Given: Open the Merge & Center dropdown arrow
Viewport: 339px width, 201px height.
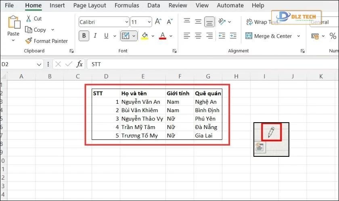Looking at the screenshot, I should click(x=299, y=36).
